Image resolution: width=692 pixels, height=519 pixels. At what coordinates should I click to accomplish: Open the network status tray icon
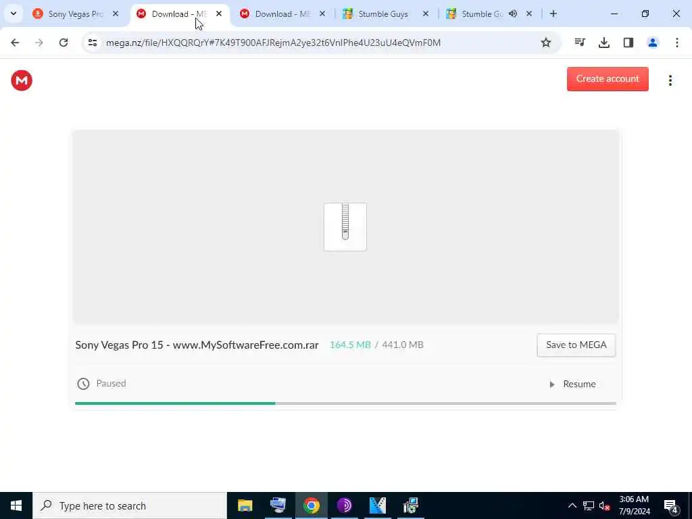[x=589, y=505]
